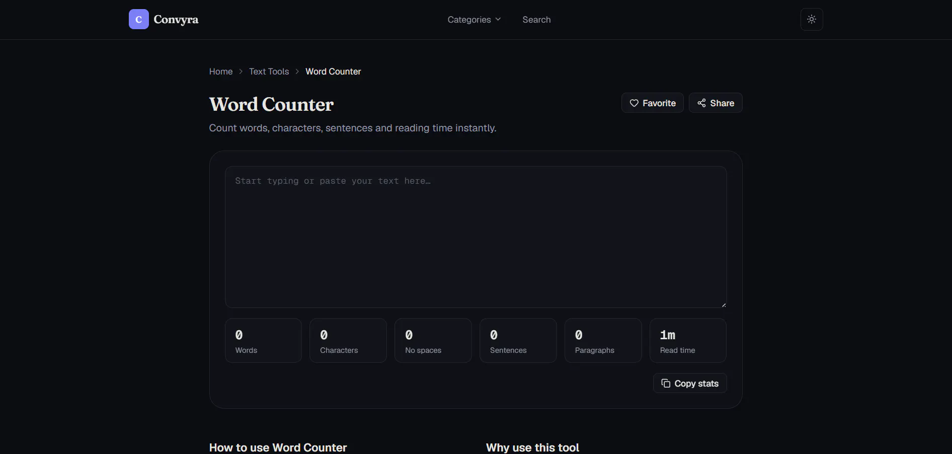This screenshot has width=952, height=454.
Task: Open the Text Tools breadcrumb
Action: 269,71
